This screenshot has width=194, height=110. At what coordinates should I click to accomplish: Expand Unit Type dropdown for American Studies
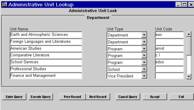pyautogui.click(x=144, y=49)
